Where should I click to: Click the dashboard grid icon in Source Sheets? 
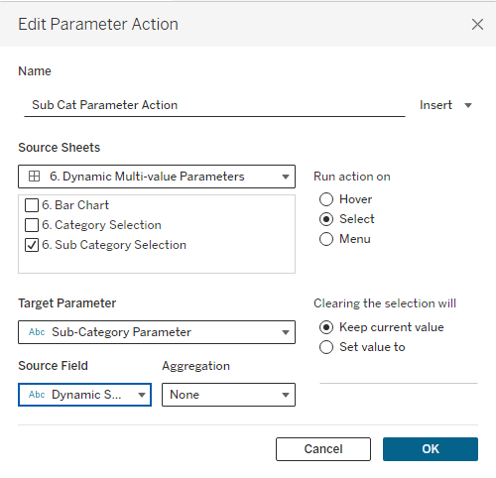tap(35, 177)
